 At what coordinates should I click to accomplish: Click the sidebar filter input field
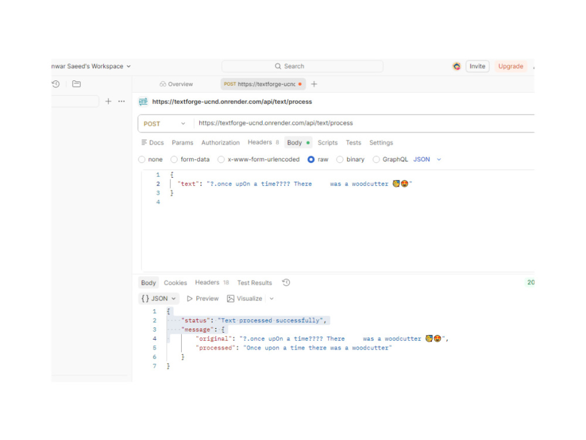[x=75, y=101]
